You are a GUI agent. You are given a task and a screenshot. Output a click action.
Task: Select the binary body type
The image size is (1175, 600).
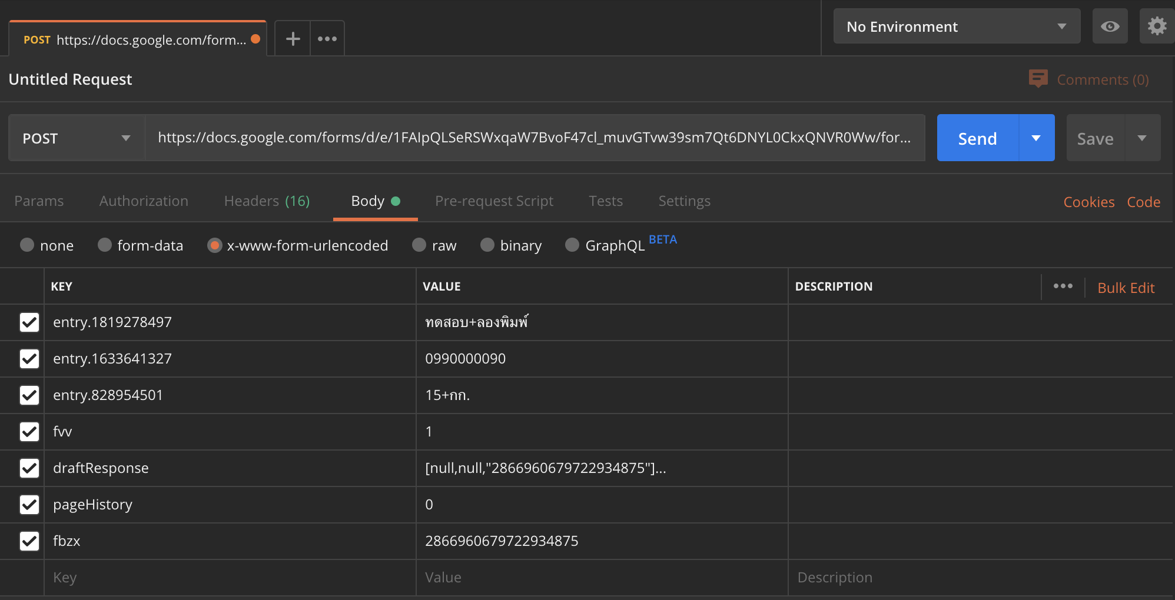(487, 245)
